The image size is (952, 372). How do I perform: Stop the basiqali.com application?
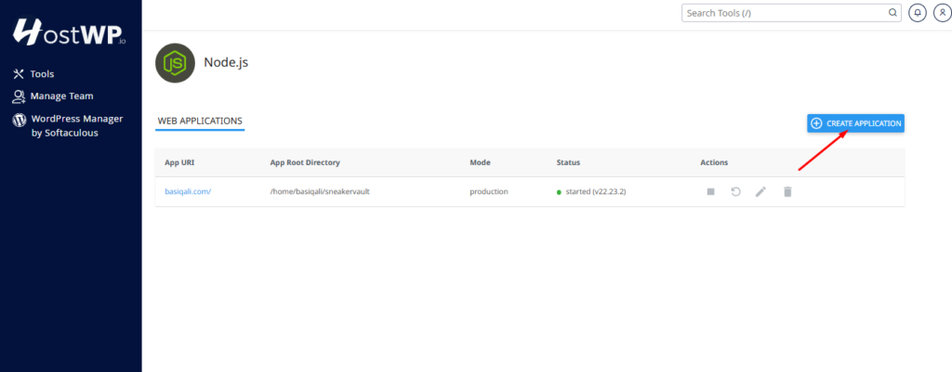tap(710, 191)
